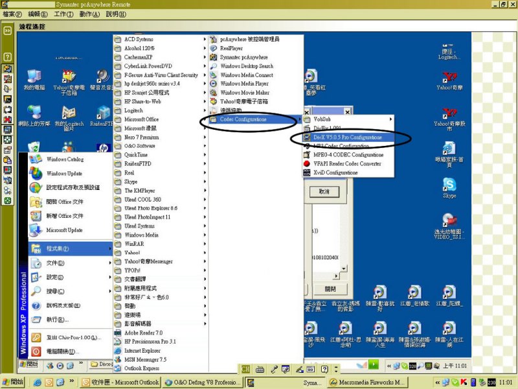Select the Skype shortcut on remote desktop
The width and height of the screenshot is (518, 389).
click(449, 188)
